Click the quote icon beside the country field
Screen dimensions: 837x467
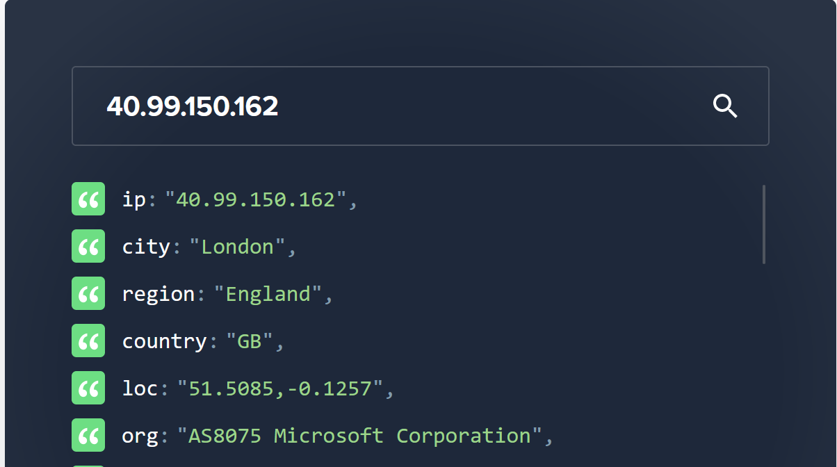tap(88, 341)
